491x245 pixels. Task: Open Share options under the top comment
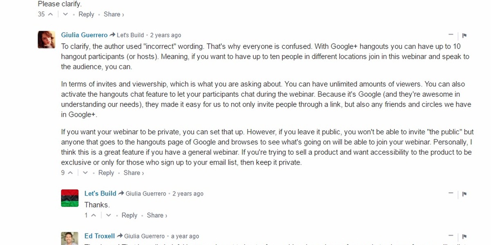click(114, 14)
